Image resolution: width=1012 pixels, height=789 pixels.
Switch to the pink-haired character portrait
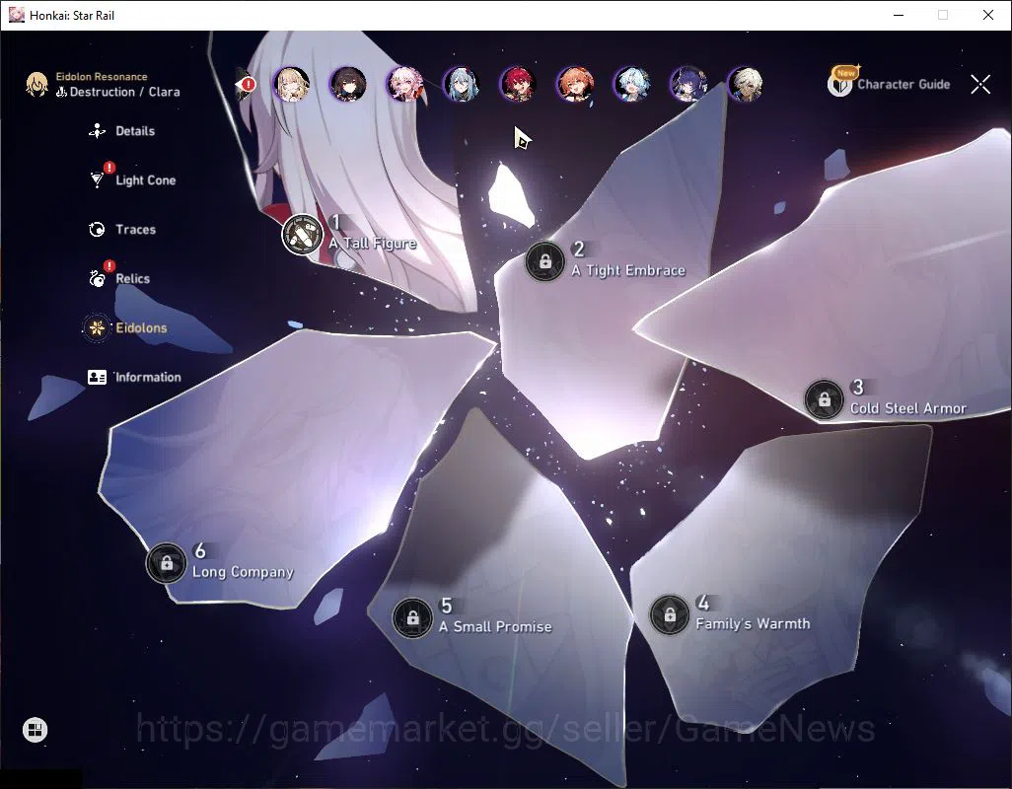point(404,85)
